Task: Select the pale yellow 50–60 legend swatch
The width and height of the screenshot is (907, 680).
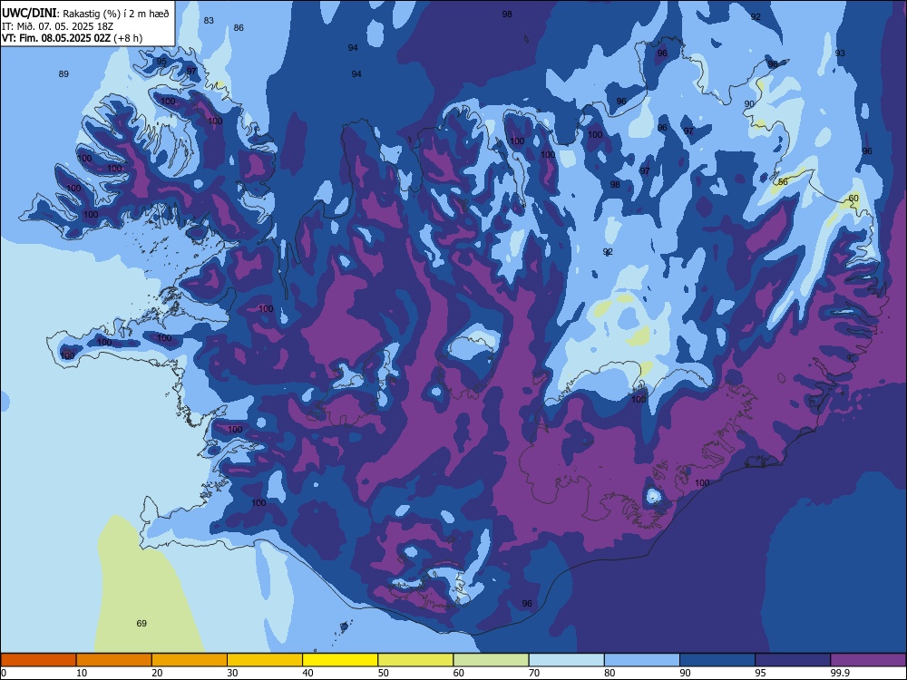Action: (415, 660)
